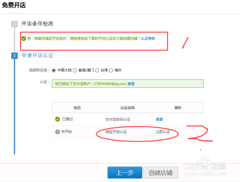
Task: Click the 创建店铺 button
Action: [161, 172]
